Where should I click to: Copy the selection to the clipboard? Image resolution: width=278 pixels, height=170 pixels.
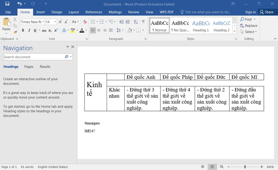15,26
